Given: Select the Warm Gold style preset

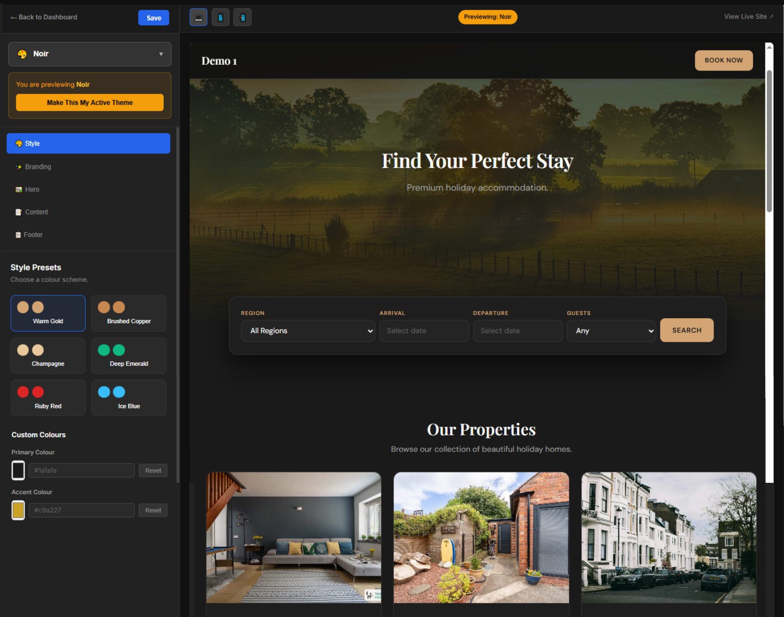Looking at the screenshot, I should pos(48,313).
